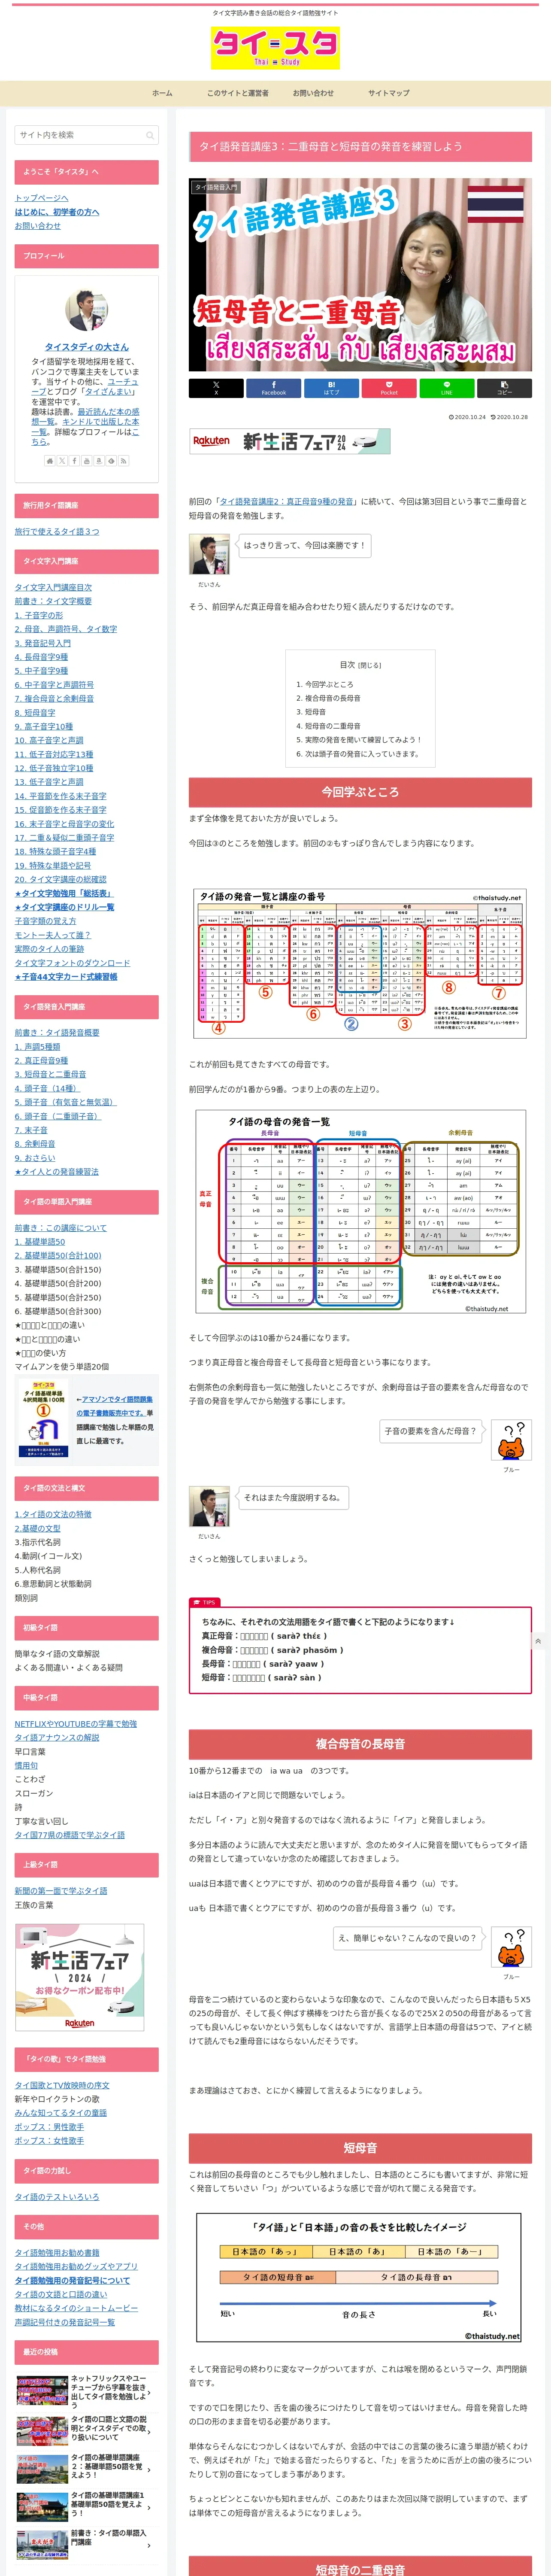Jump to TOC item 実際の発音を聞いて練習してみよう！

coord(363,740)
